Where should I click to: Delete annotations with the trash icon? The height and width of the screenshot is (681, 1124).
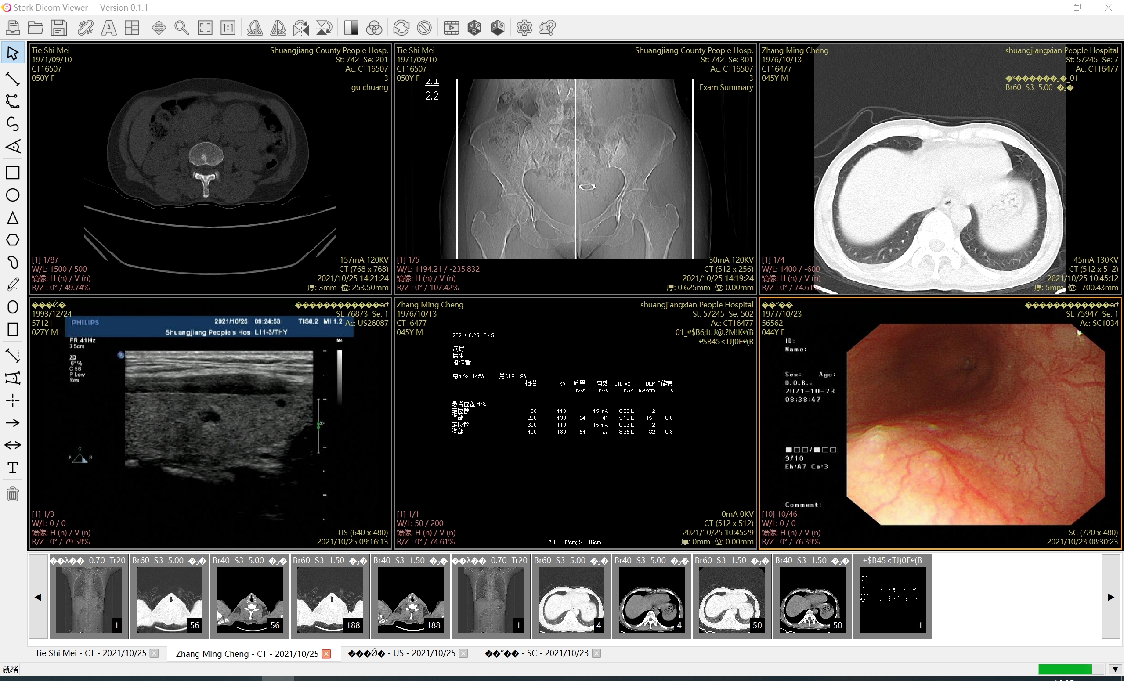coord(13,494)
